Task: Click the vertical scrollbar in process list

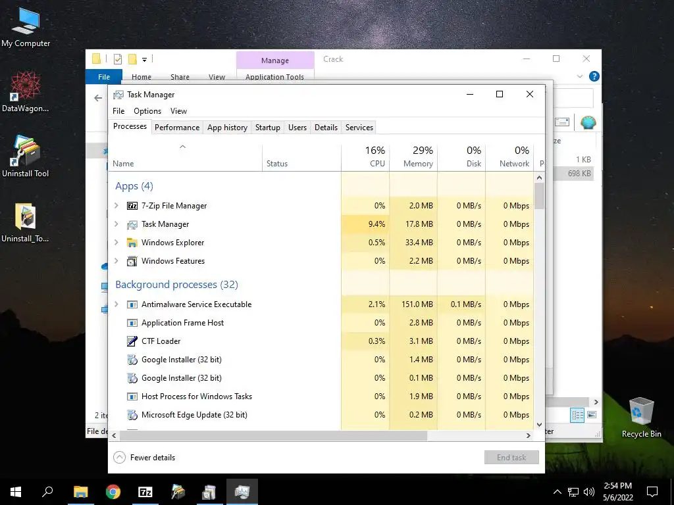Action: tap(540, 196)
